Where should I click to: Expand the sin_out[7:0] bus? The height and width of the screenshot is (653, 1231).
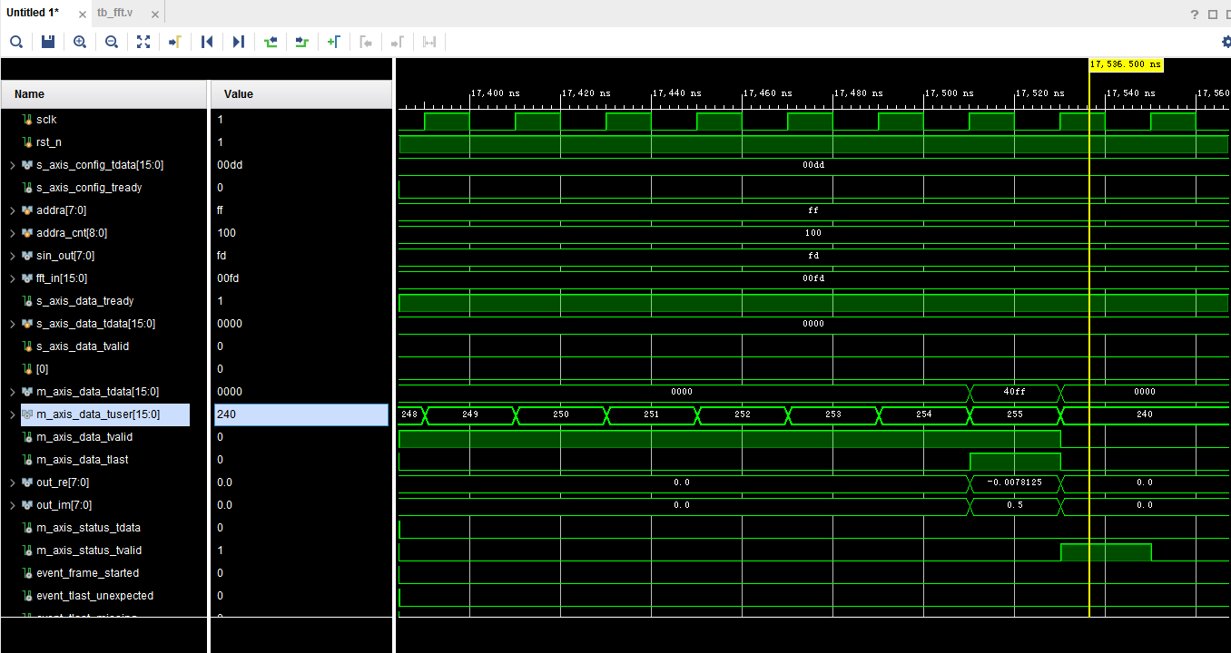pyautogui.click(x=12, y=256)
